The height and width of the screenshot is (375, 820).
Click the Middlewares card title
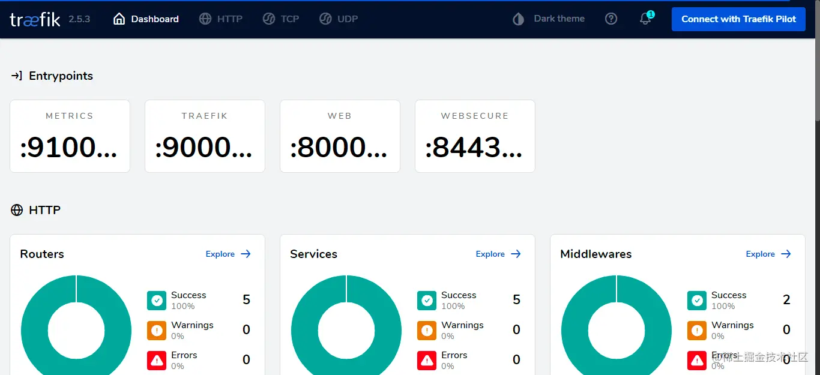point(596,254)
